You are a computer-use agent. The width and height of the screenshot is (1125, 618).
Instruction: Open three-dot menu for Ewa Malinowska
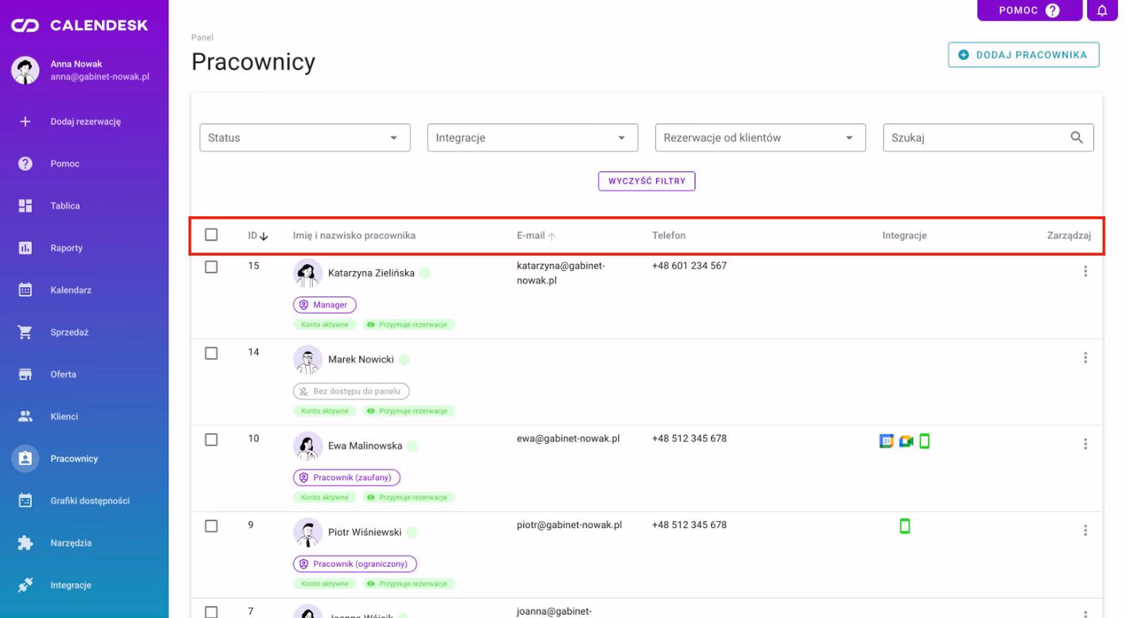[1085, 444]
